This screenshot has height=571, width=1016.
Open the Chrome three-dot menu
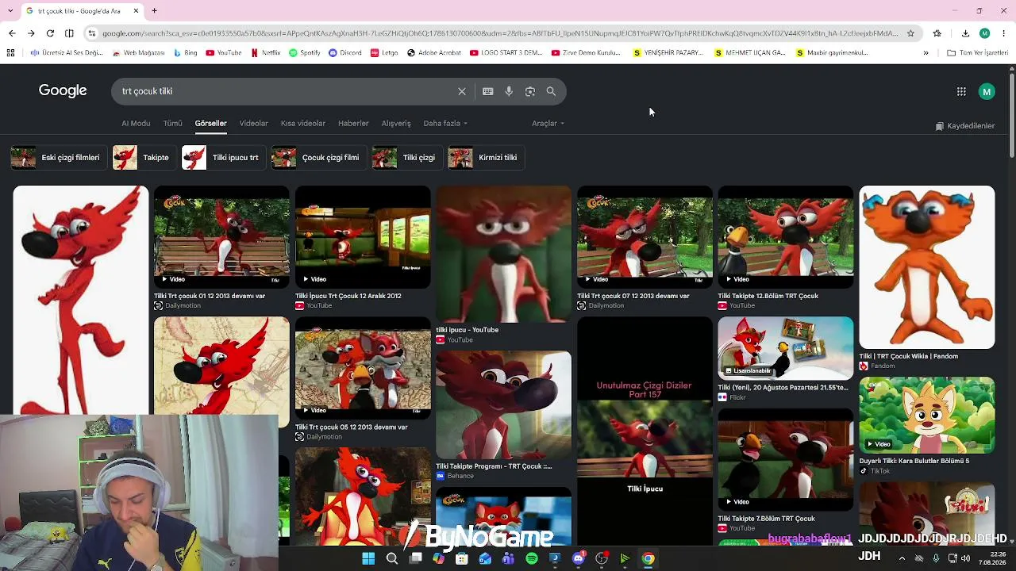pyautogui.click(x=1004, y=33)
